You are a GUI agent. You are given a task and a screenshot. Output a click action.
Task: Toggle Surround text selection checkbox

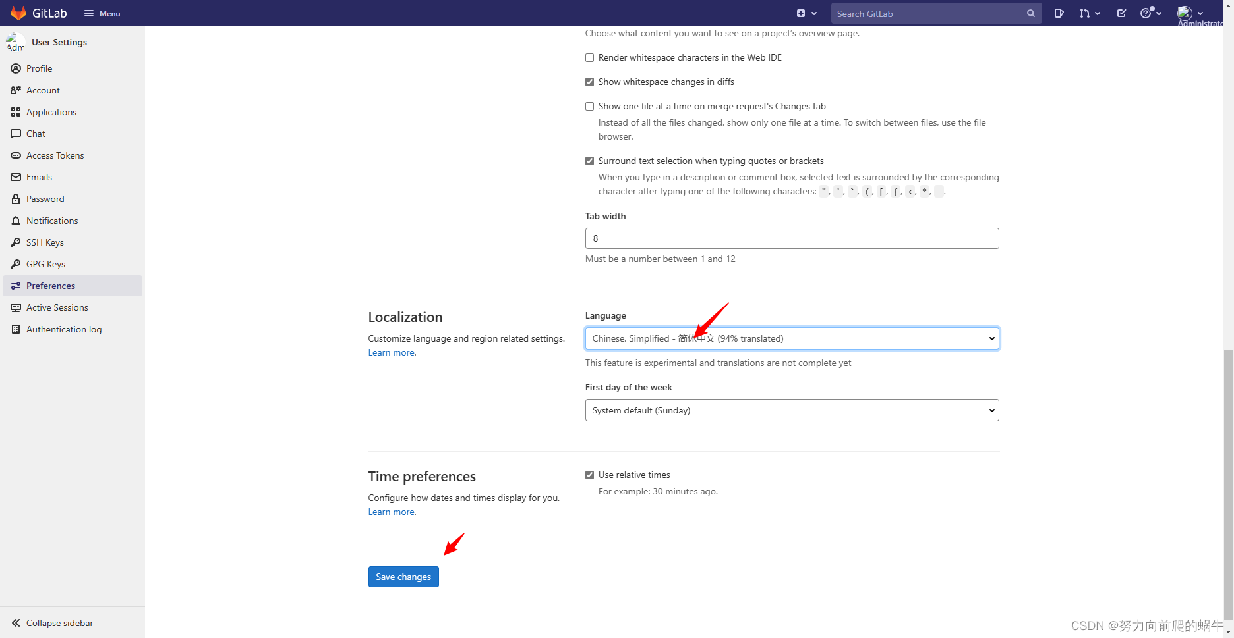(x=589, y=161)
